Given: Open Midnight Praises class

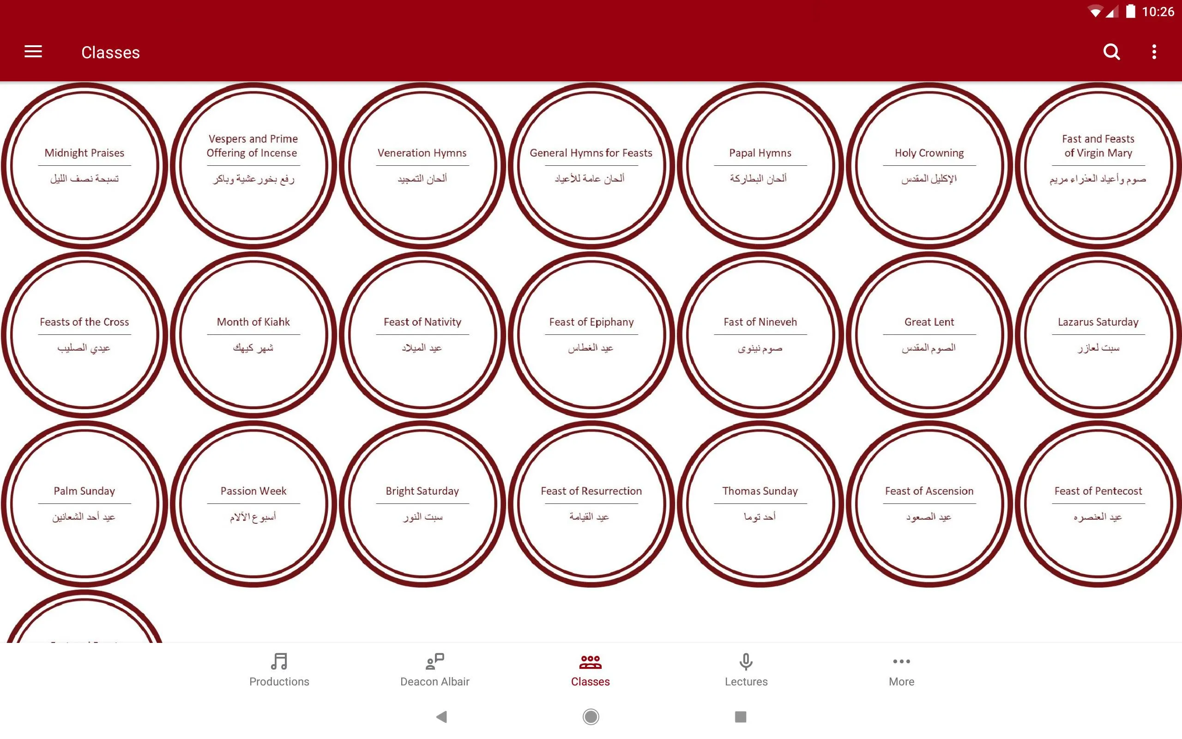Looking at the screenshot, I should [85, 164].
